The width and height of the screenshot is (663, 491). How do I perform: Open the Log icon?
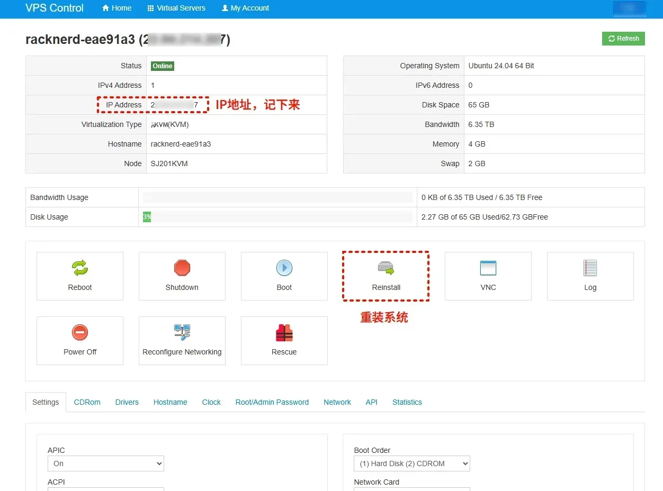tap(590, 269)
